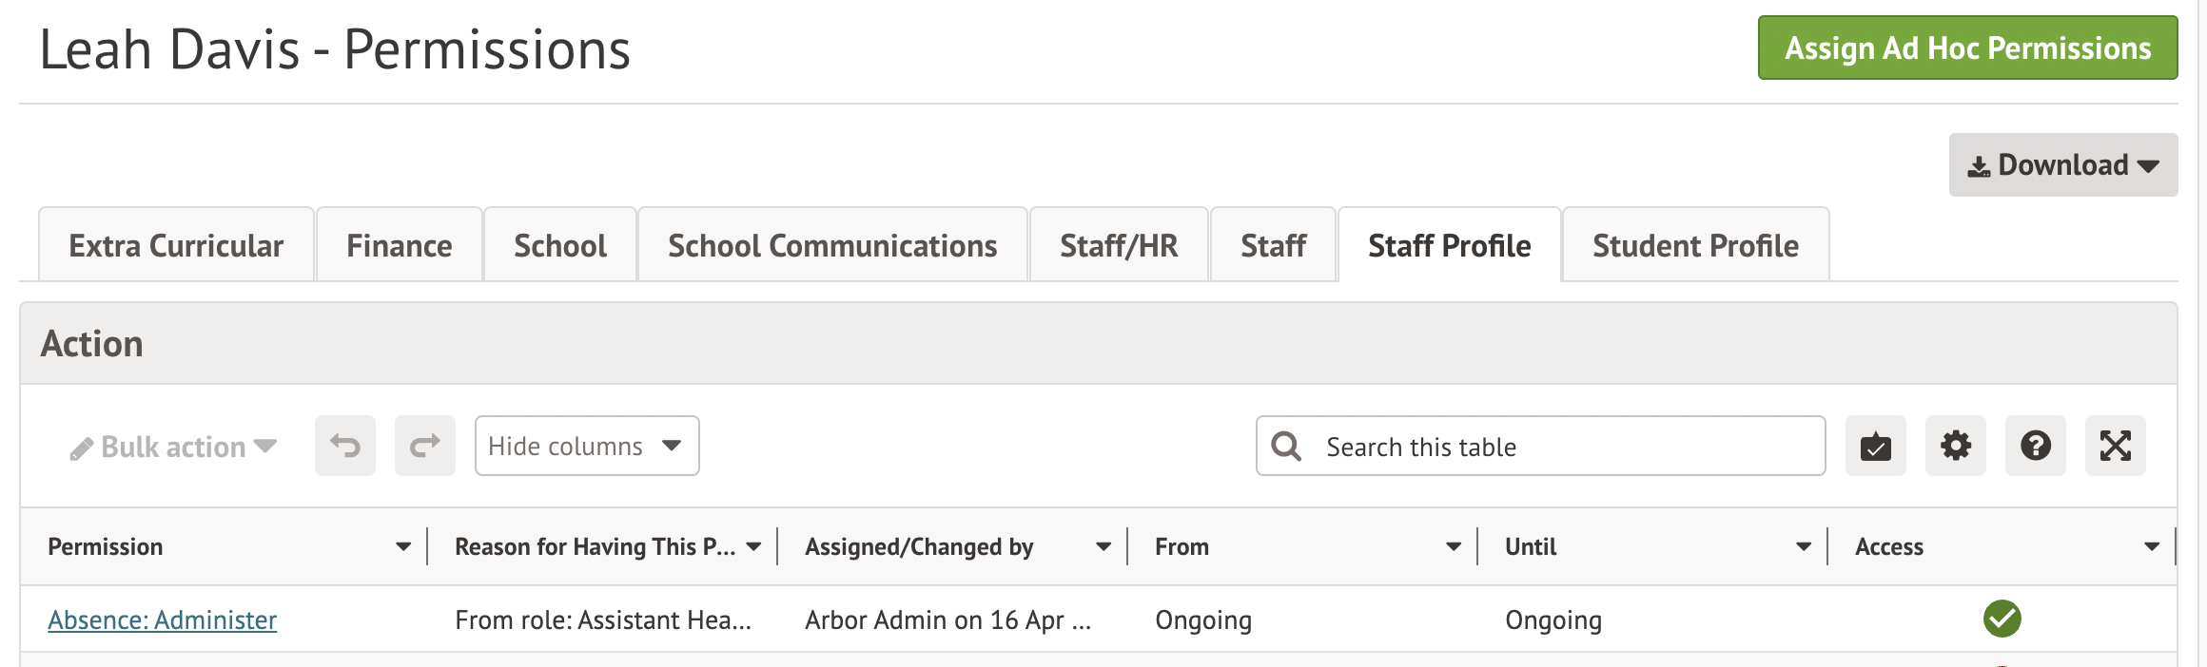Click Assign Ad Hoc Permissions button

pyautogui.click(x=1967, y=48)
